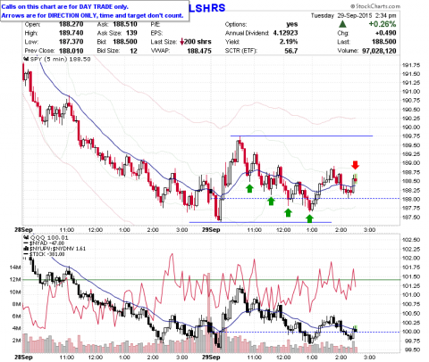Click the 187.50 price axis label

pos(411,217)
